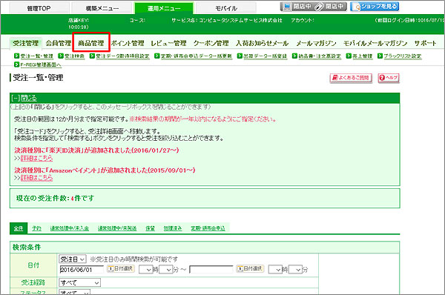This screenshot has height=295, width=445.
Task: Open the 受注日 date-type dropdown
Action: pyautogui.click(x=73, y=259)
